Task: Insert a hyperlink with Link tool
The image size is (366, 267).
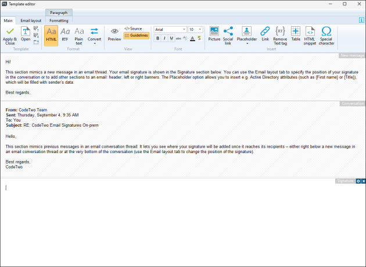Action: coord(265,34)
